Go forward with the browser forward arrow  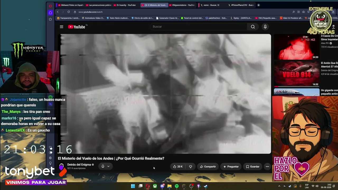[x=63, y=12]
